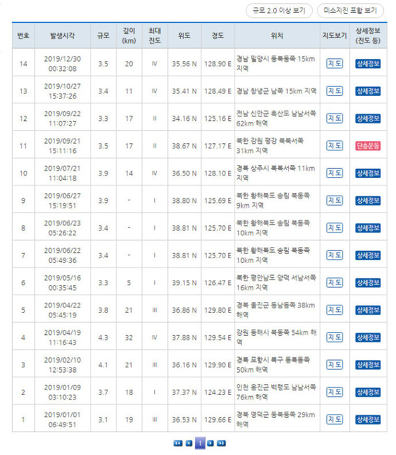Open the 지도 map for the 백령도 earthquake
The height and width of the screenshot is (455, 396).
point(335,392)
